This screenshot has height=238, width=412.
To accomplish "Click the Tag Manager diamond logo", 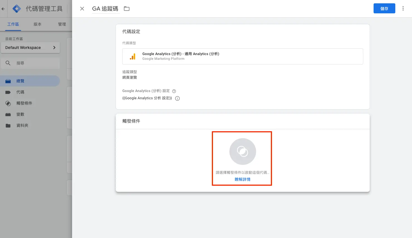I will coord(17,9).
